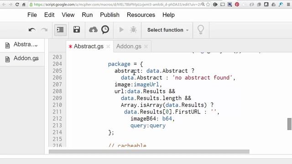Go to browser Home page
Screen dimensions: 292x164
click(24, 5)
